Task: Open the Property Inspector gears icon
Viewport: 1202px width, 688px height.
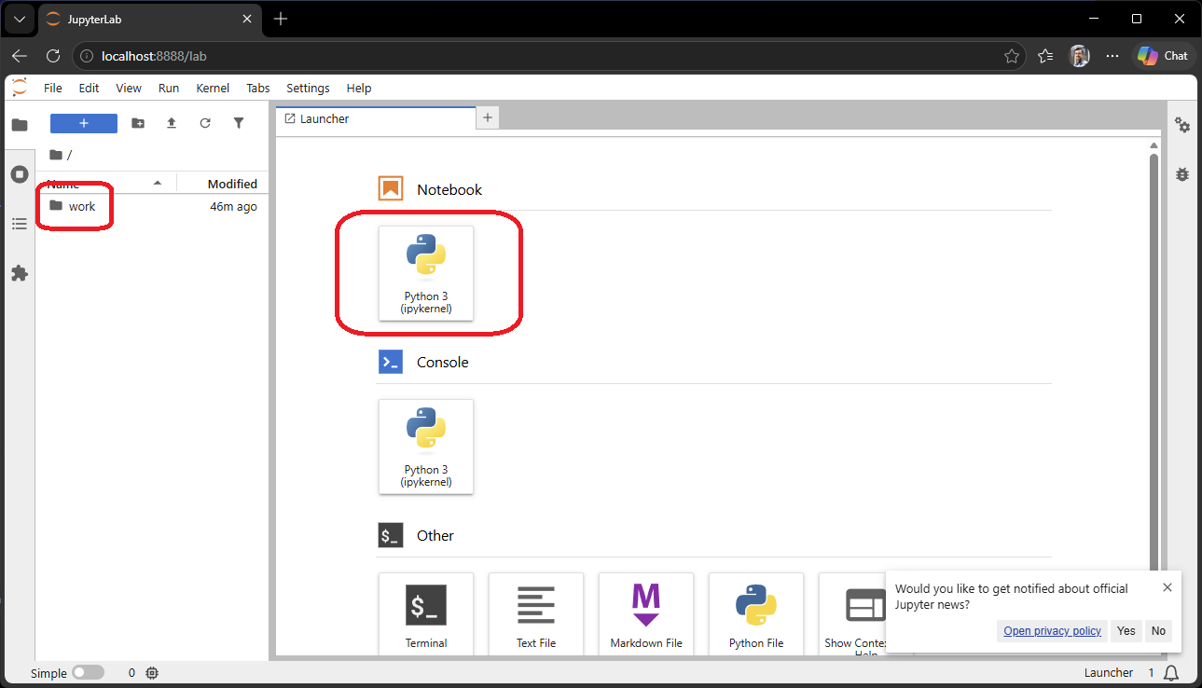Action: tap(1182, 125)
